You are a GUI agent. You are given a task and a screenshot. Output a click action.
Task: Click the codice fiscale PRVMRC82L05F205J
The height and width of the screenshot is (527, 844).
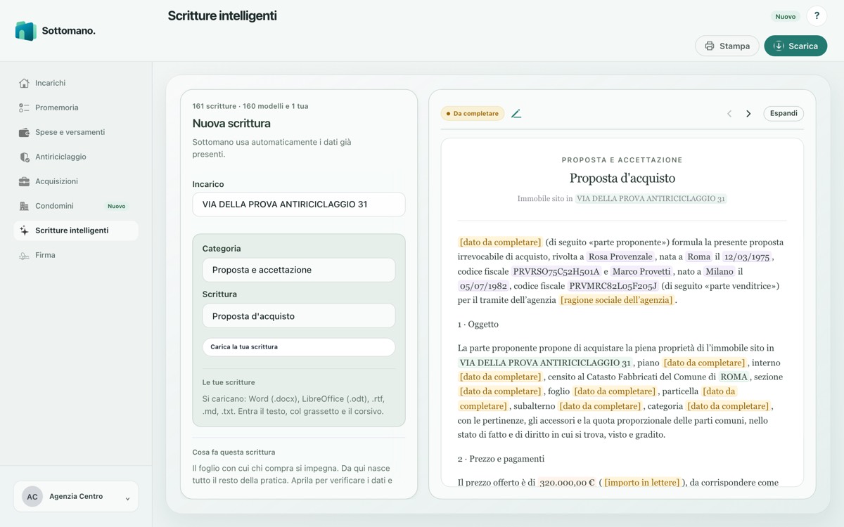613,286
